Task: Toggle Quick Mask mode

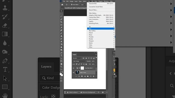Action: 61,78
